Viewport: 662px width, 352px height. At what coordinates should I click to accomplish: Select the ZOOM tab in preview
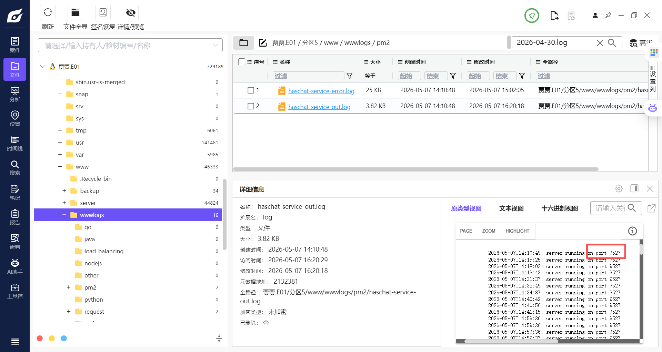coord(489,231)
